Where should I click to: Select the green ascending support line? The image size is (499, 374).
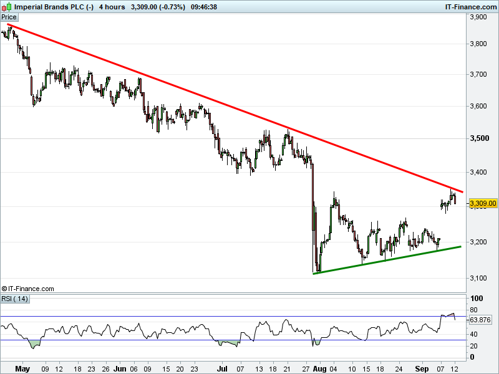click(387, 260)
